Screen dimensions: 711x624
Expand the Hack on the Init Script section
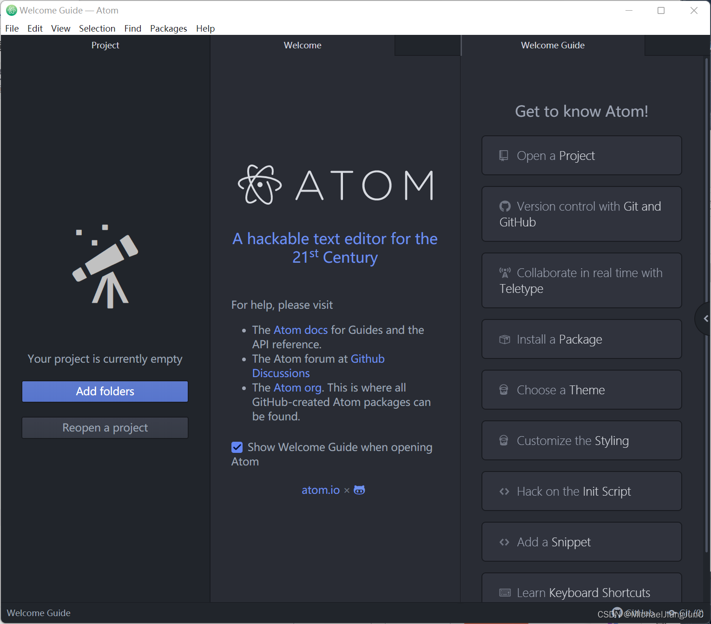pos(582,491)
